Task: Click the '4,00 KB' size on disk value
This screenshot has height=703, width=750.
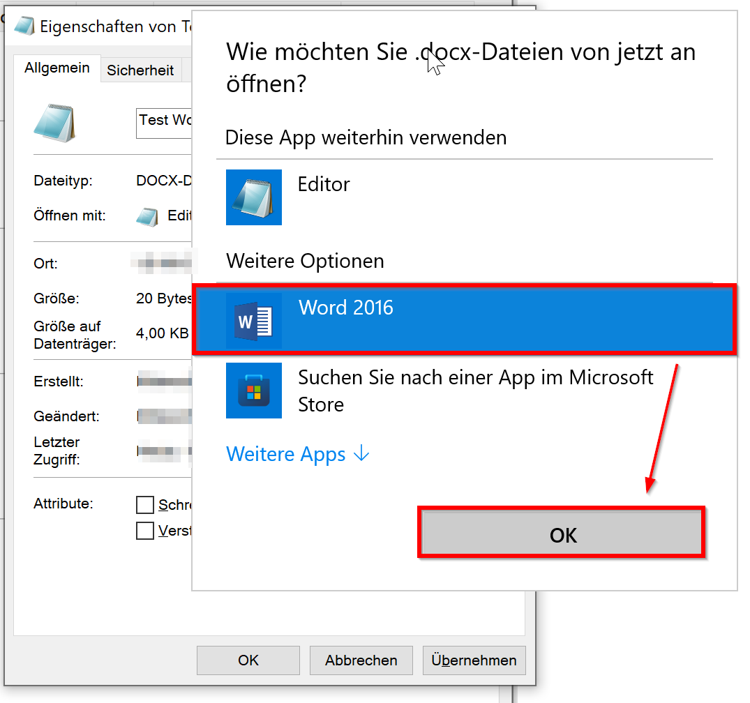Action: click(x=162, y=333)
